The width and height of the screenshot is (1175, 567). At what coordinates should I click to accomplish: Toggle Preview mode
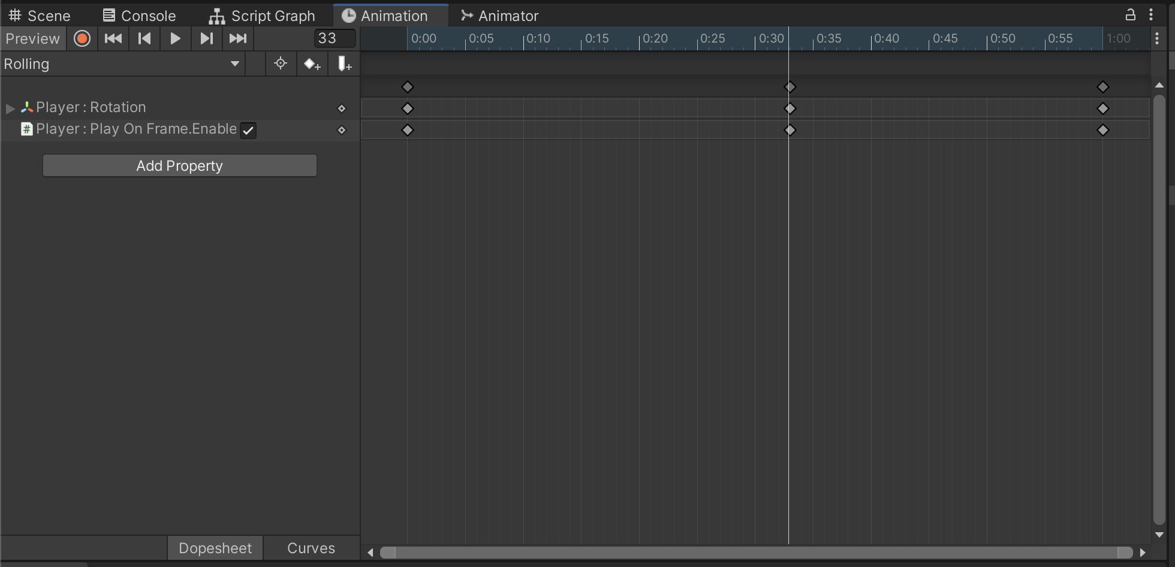[33, 38]
